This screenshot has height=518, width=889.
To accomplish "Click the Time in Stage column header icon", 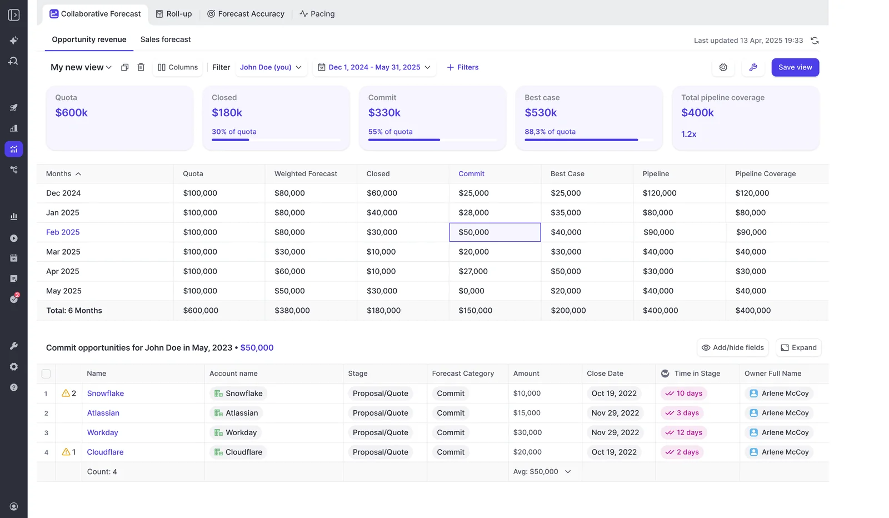I will 665,373.
